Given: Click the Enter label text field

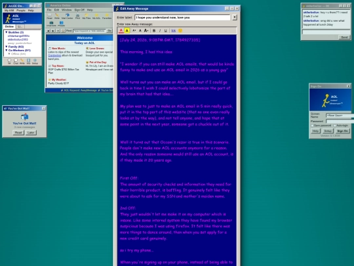Looking at the screenshot, I should [182, 18].
